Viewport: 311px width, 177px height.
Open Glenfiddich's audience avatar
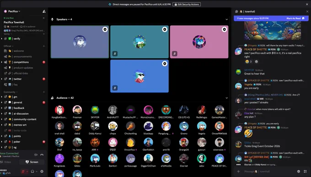148,142
